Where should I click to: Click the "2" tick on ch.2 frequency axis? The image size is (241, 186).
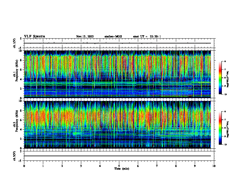coord(21,139)
